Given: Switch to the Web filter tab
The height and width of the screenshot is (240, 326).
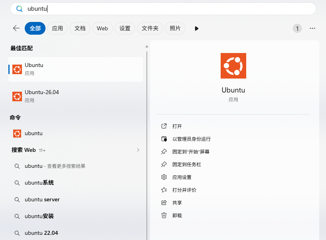Looking at the screenshot, I should click(102, 28).
